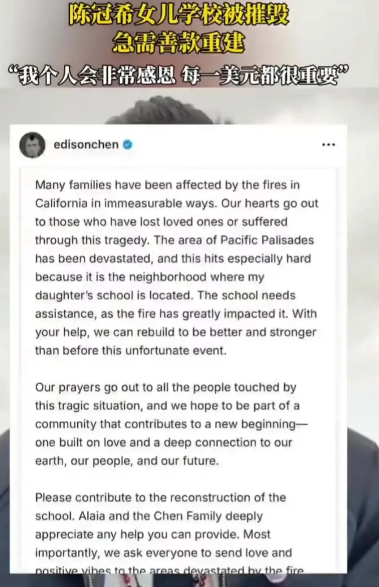This screenshot has height=587, width=379.
Task: Tap the 'Please contribute to the reconstruction' line
Action: [160, 497]
